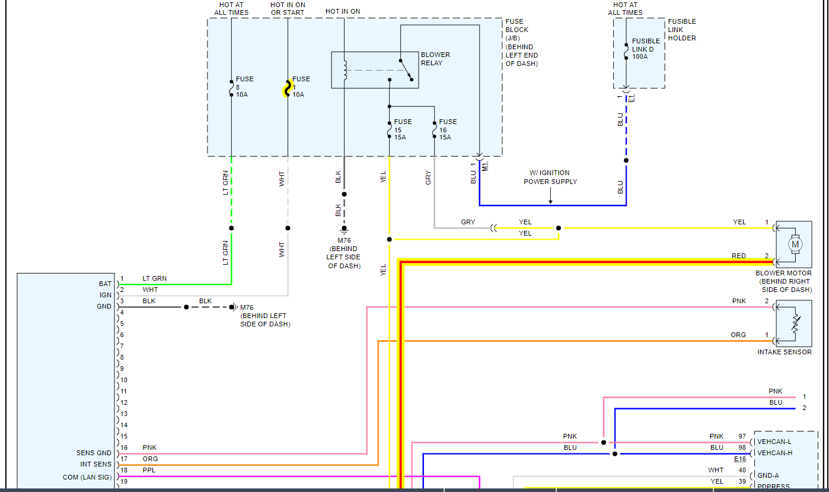Click the "GND" terminal label at pin 3
The height and width of the screenshot is (492, 829).
[x=104, y=306]
